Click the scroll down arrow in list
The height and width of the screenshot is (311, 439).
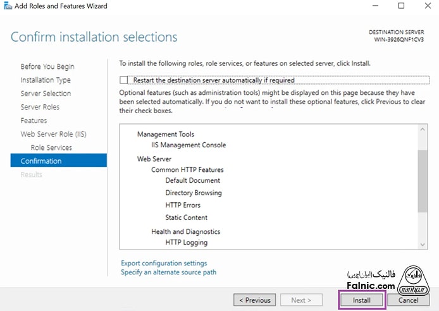pos(423,242)
